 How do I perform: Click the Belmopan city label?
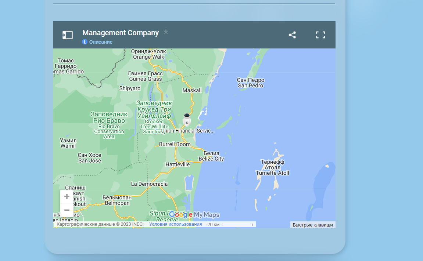pyautogui.click(x=117, y=200)
